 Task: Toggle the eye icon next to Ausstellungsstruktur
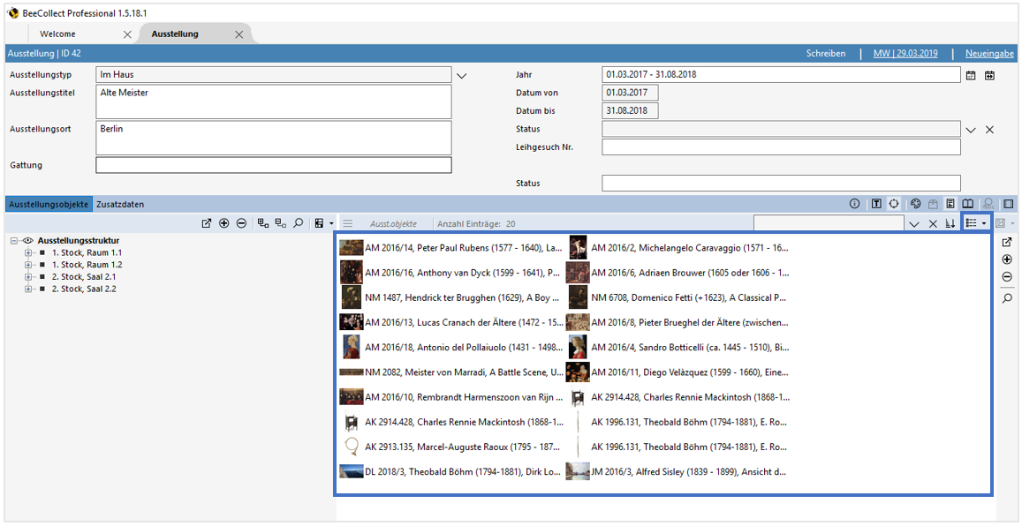coord(28,240)
